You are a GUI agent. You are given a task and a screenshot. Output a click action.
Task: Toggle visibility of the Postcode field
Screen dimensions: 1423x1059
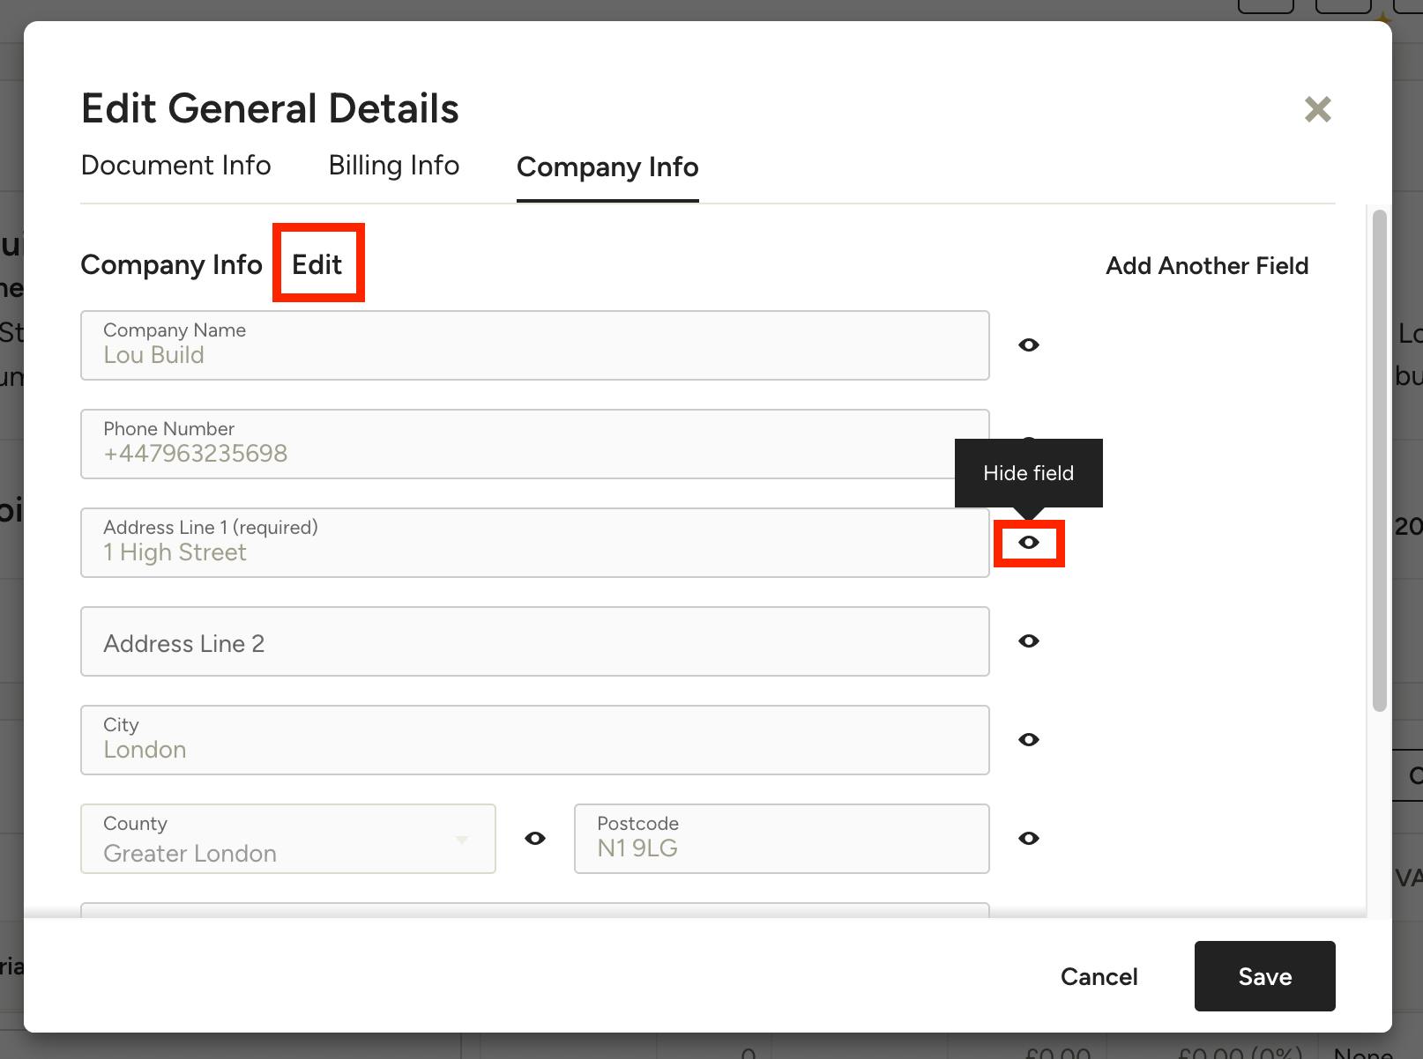[x=1029, y=839]
